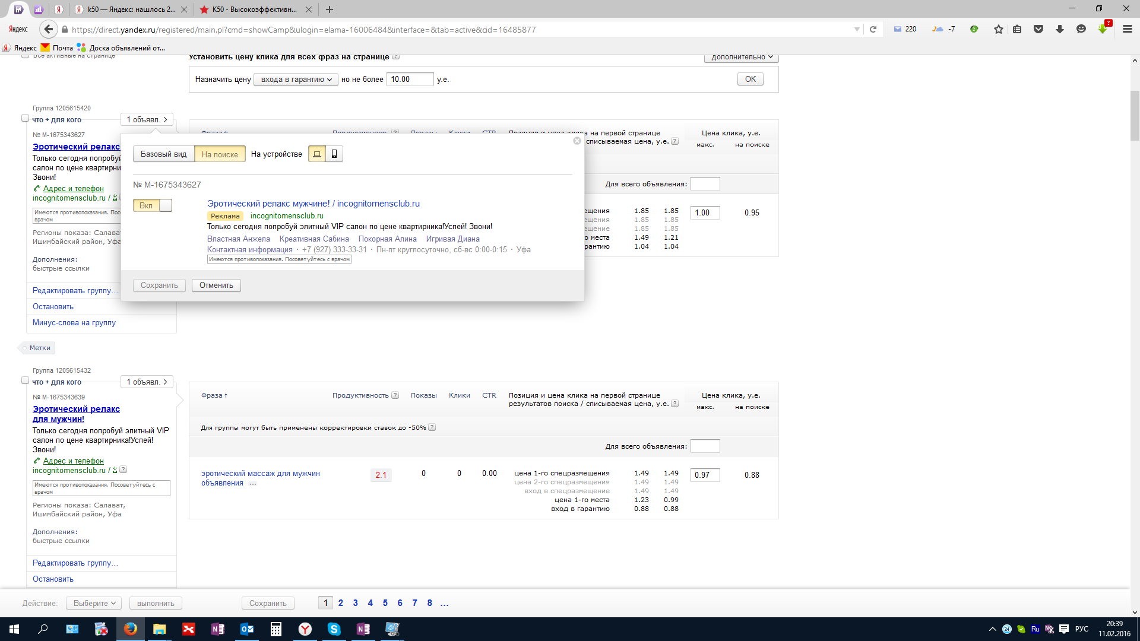Switch to 'Базовый вид' tab
Screen dimensions: 1140x641
tap(163, 154)
